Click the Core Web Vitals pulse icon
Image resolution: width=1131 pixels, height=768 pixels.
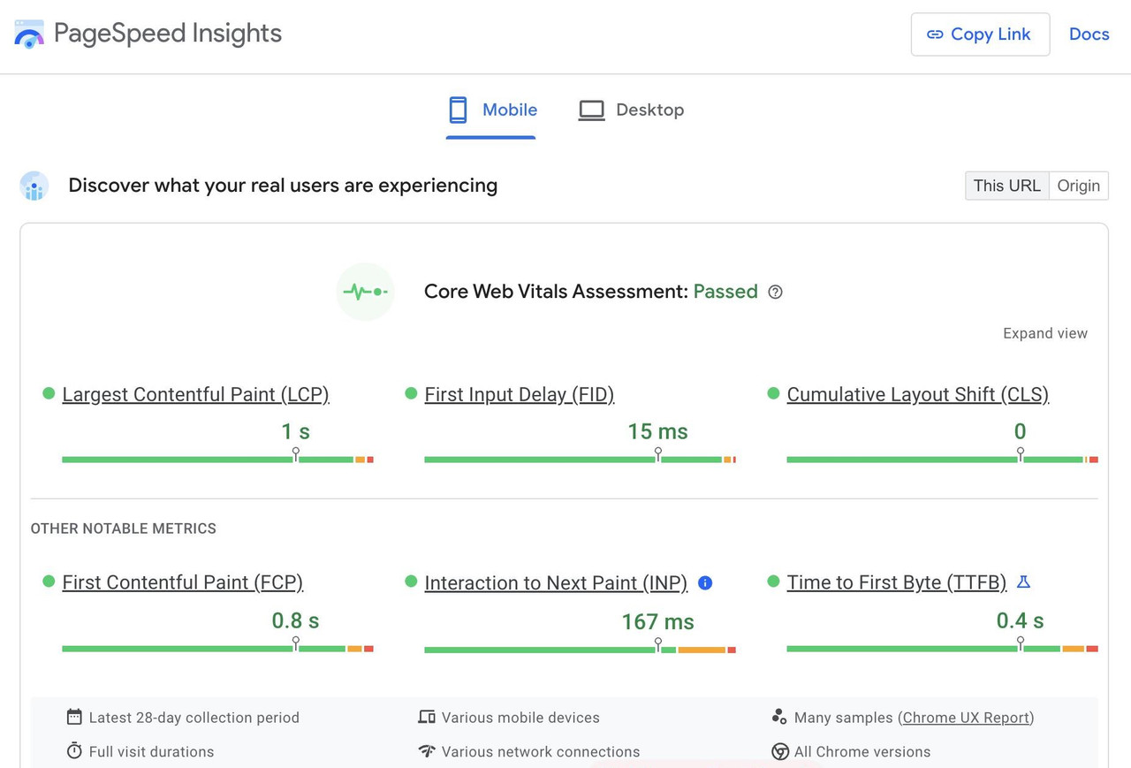pos(365,292)
